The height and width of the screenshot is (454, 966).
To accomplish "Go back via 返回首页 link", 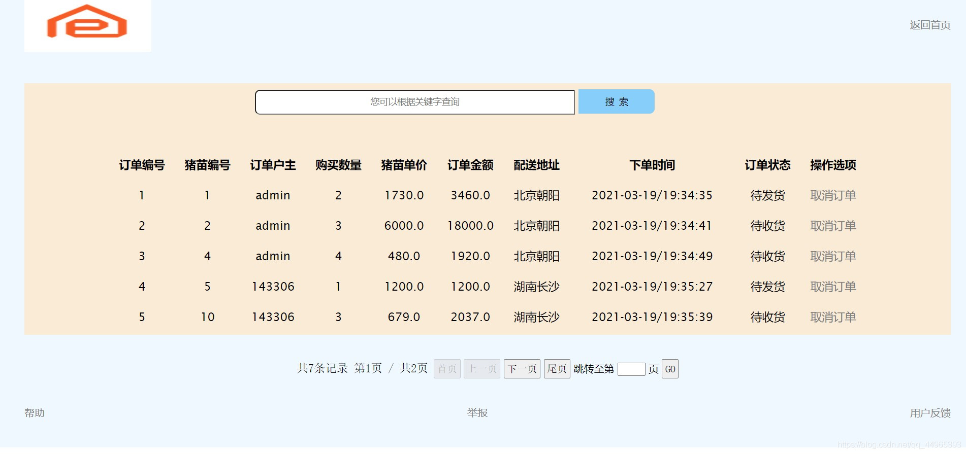I will (930, 25).
